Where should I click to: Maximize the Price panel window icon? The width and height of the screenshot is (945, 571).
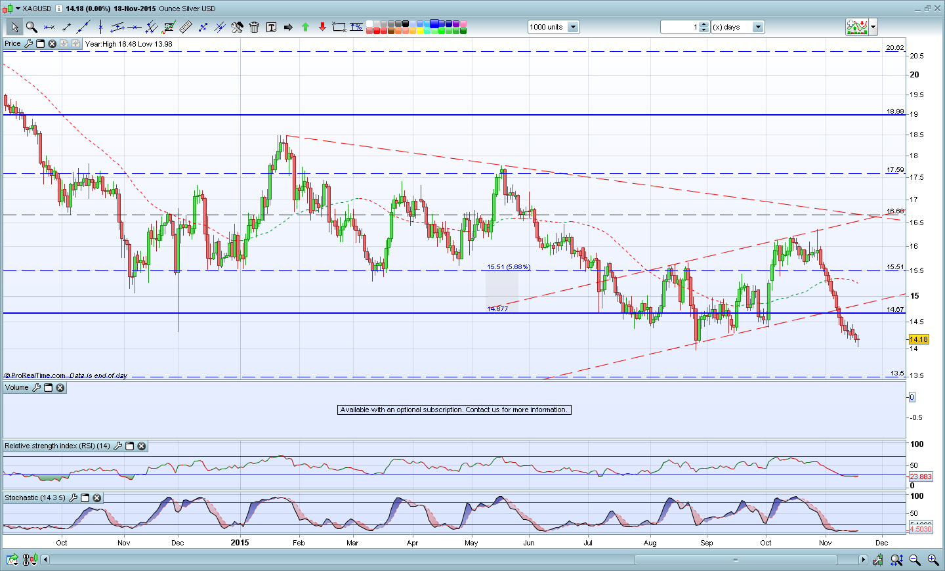40,43
